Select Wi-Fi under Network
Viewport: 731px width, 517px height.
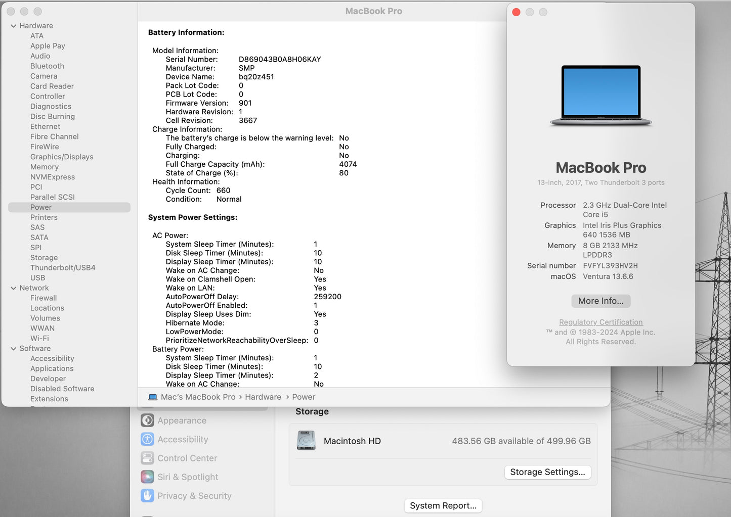(x=39, y=338)
